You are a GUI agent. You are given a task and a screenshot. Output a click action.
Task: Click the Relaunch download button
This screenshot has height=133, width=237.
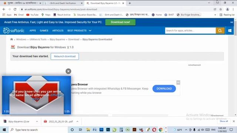click(x=65, y=57)
